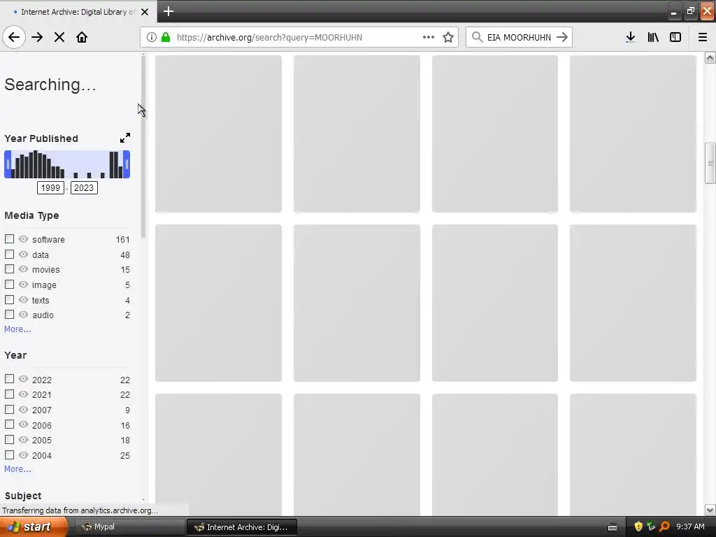Image resolution: width=716 pixels, height=537 pixels.
Task: Click the orange magnifier tray icon
Action: (664, 527)
